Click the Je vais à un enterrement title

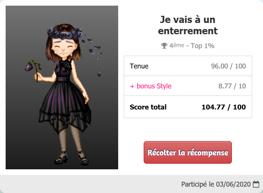coord(188,25)
